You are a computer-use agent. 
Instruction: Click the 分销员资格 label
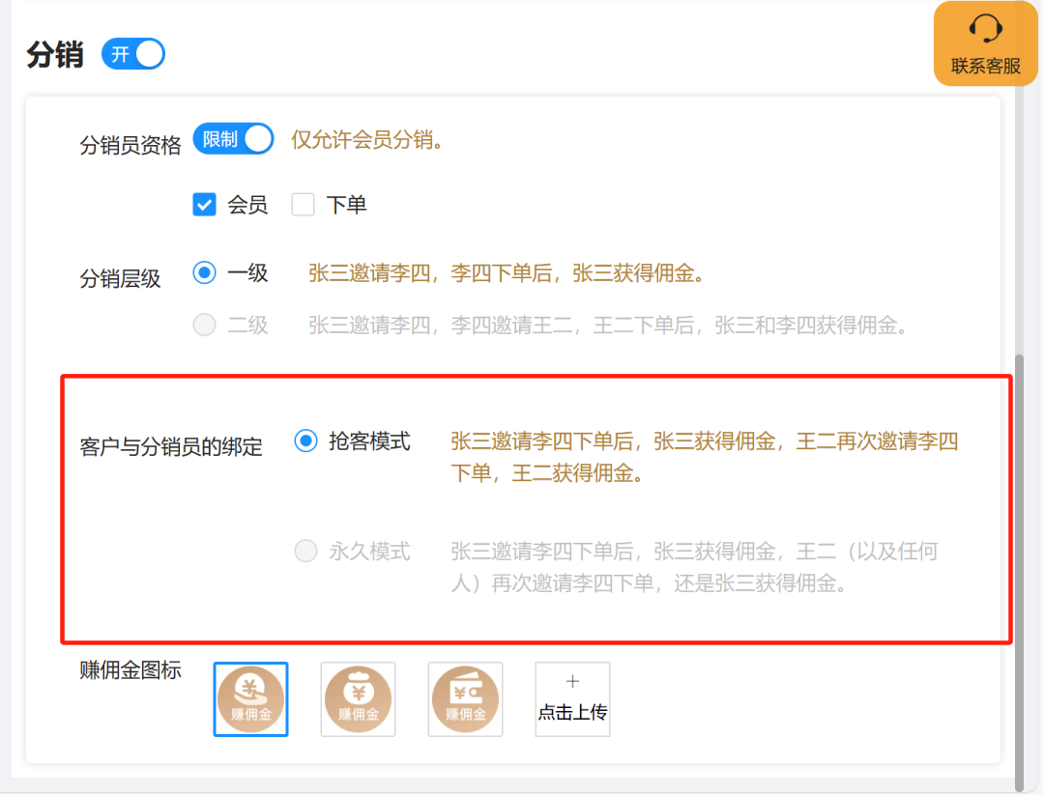(x=130, y=144)
